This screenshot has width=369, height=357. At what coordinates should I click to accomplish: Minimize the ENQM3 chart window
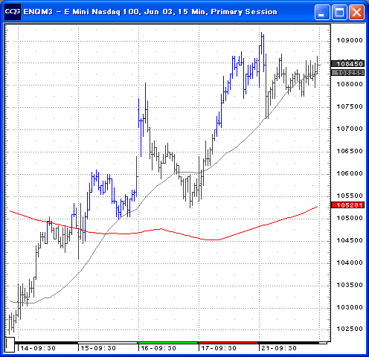(x=322, y=12)
